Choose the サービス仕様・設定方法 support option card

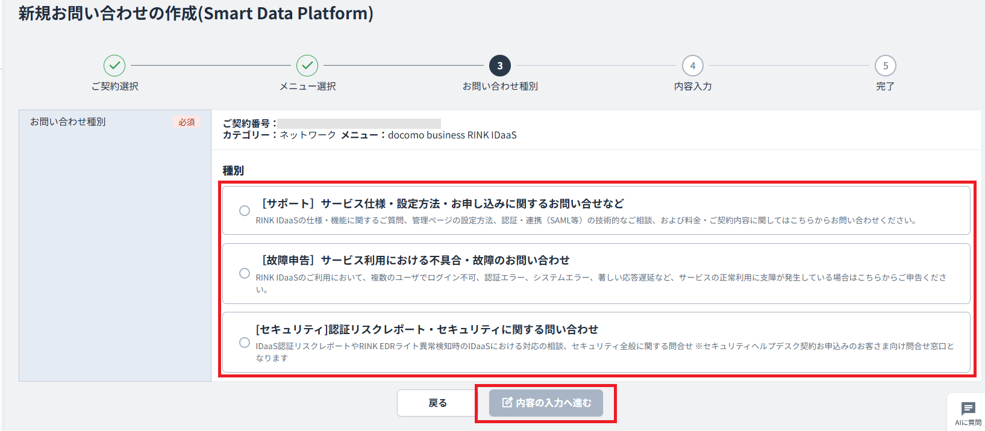click(596, 210)
